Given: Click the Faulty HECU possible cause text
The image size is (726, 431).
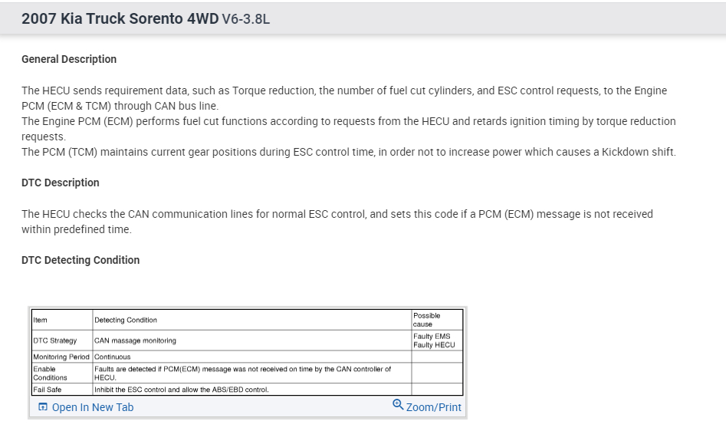Looking at the screenshot, I should click(x=434, y=345).
